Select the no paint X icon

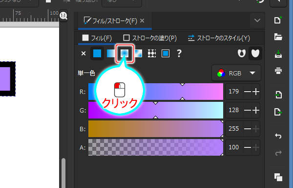pyautogui.click(x=84, y=53)
